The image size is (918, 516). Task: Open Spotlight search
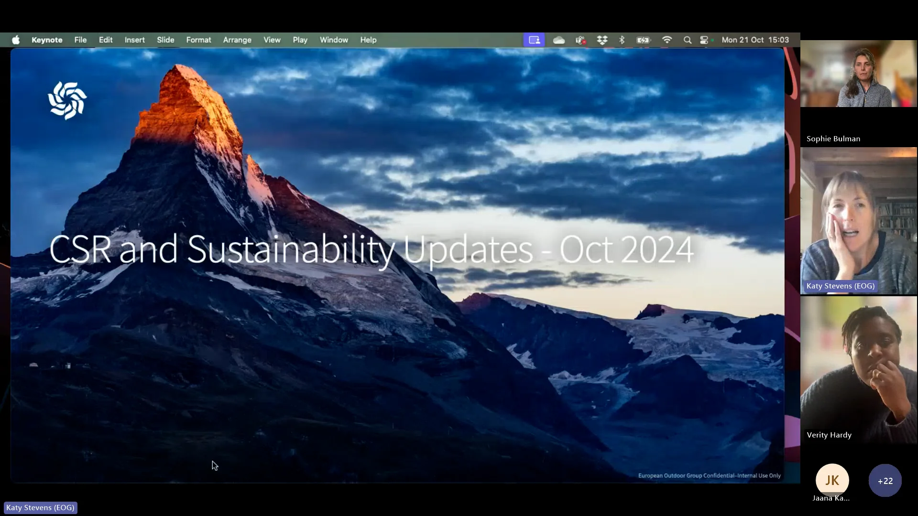[x=688, y=40]
